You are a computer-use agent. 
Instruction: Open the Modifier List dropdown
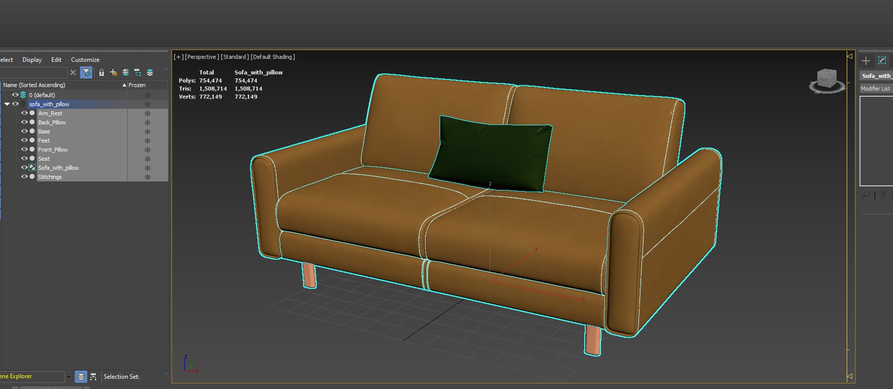click(x=876, y=88)
